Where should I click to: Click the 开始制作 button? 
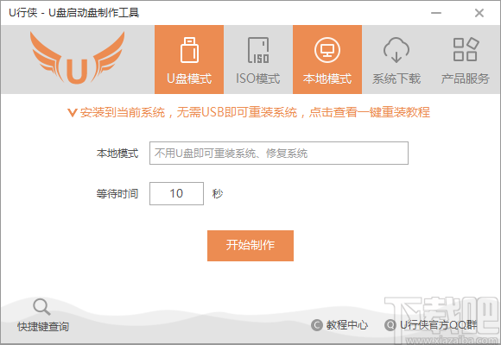[x=250, y=246]
